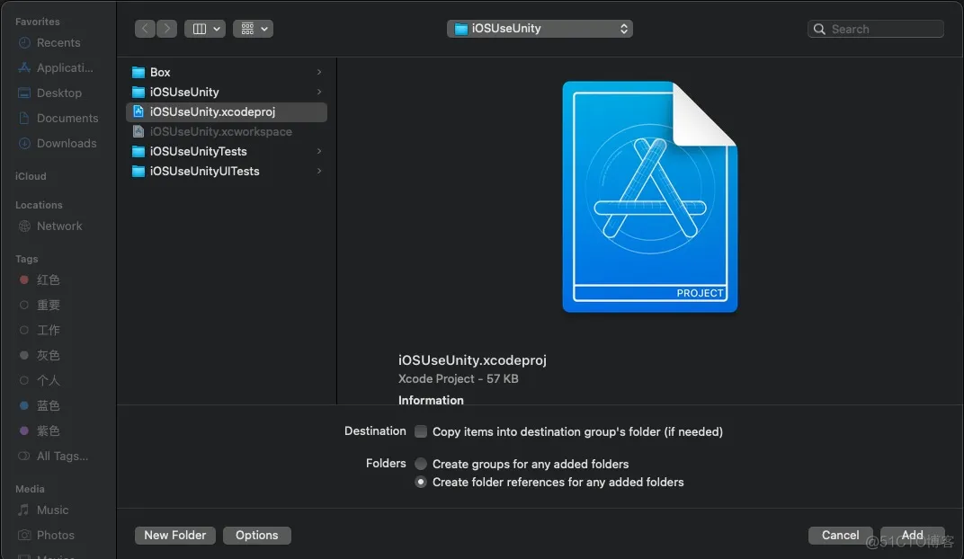This screenshot has height=559, width=964.
Task: Click the Applications sidebar icon
Action: (24, 67)
